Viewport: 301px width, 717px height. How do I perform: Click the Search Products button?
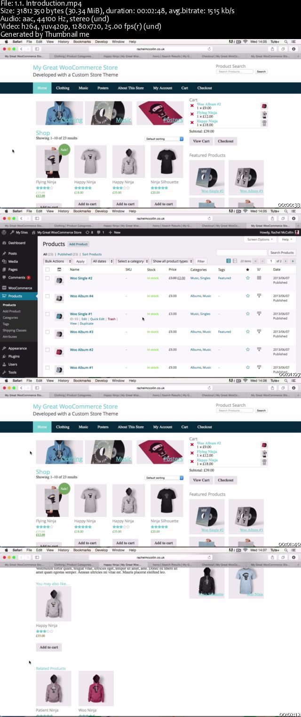(282, 253)
